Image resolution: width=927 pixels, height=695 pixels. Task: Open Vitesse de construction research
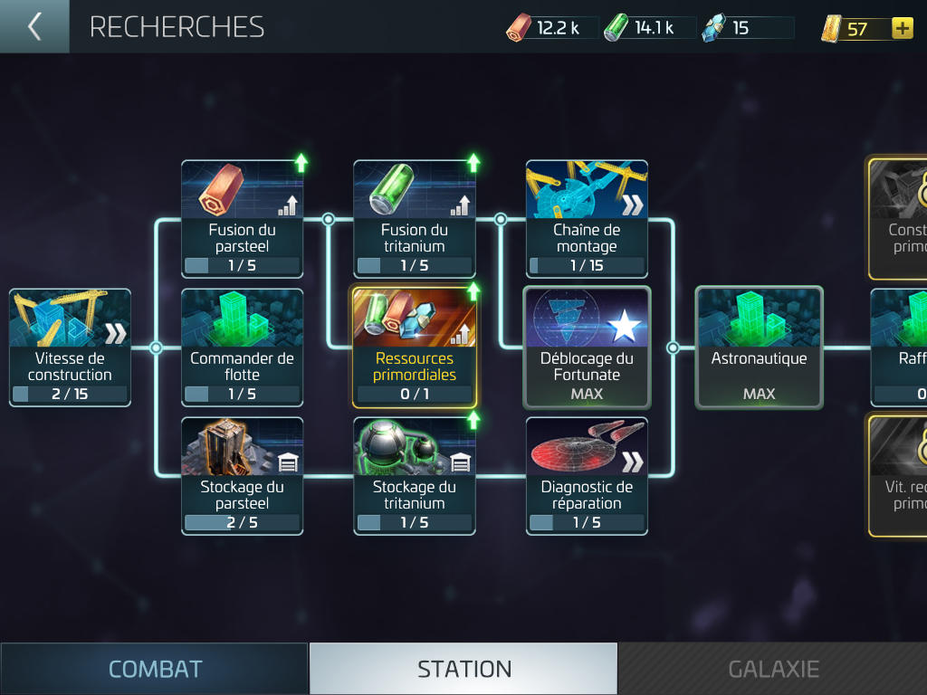[x=70, y=347]
